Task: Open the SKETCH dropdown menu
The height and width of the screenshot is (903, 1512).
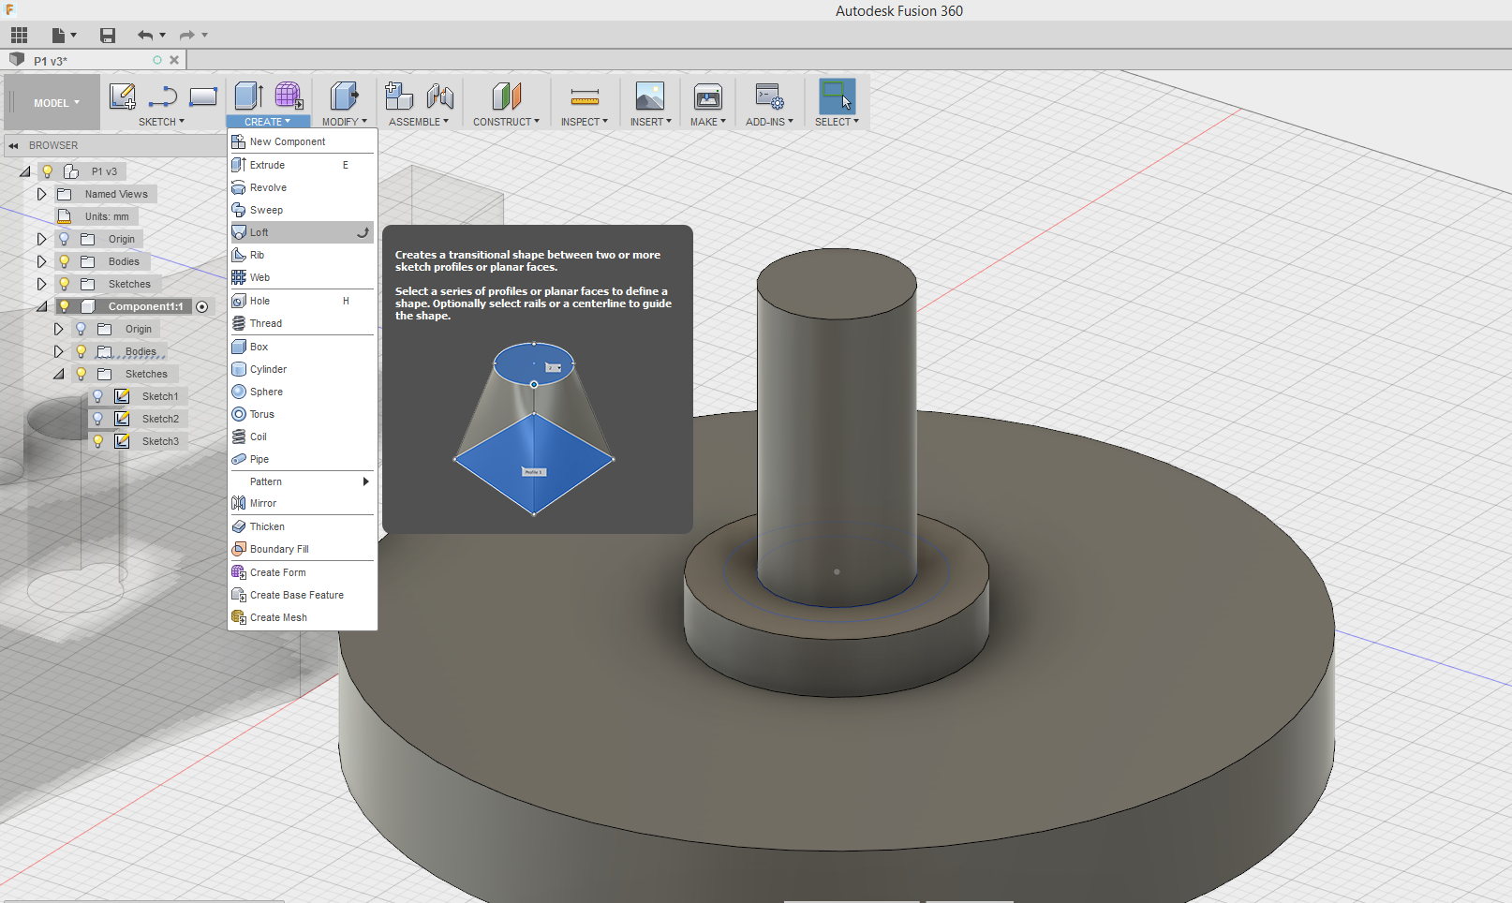Action: click(161, 122)
